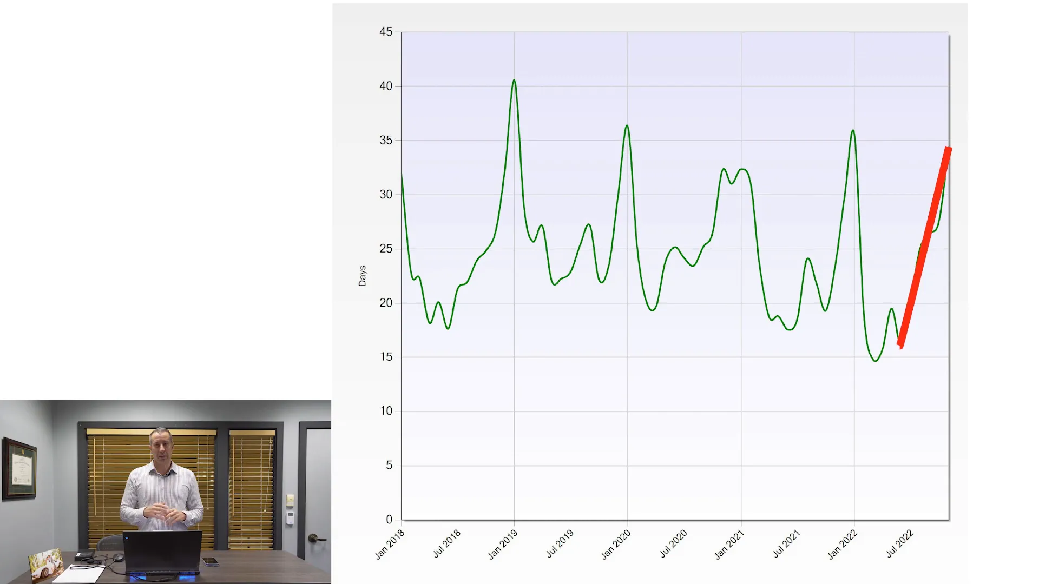Click the 'Jul 2022' x-axis label
The height and width of the screenshot is (584, 1039).
(x=900, y=543)
